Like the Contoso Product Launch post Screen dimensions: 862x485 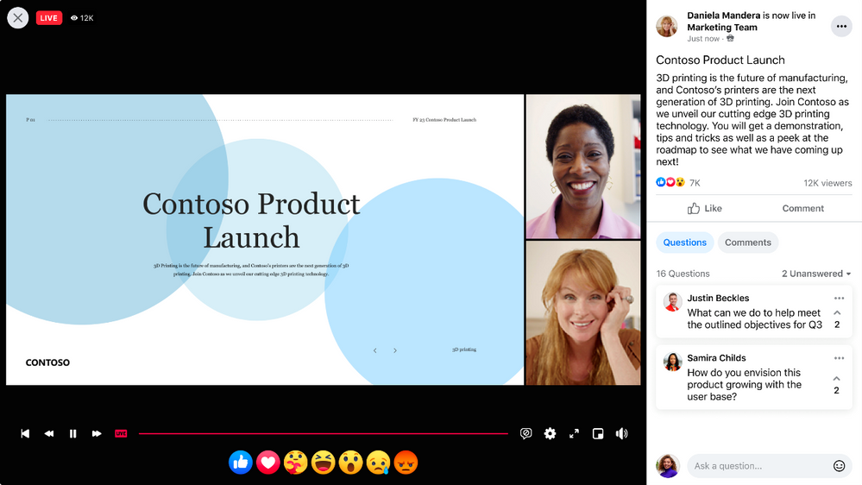coord(704,208)
